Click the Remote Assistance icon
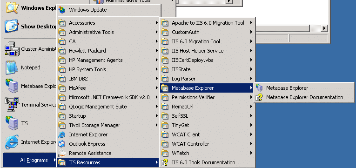 62,153
